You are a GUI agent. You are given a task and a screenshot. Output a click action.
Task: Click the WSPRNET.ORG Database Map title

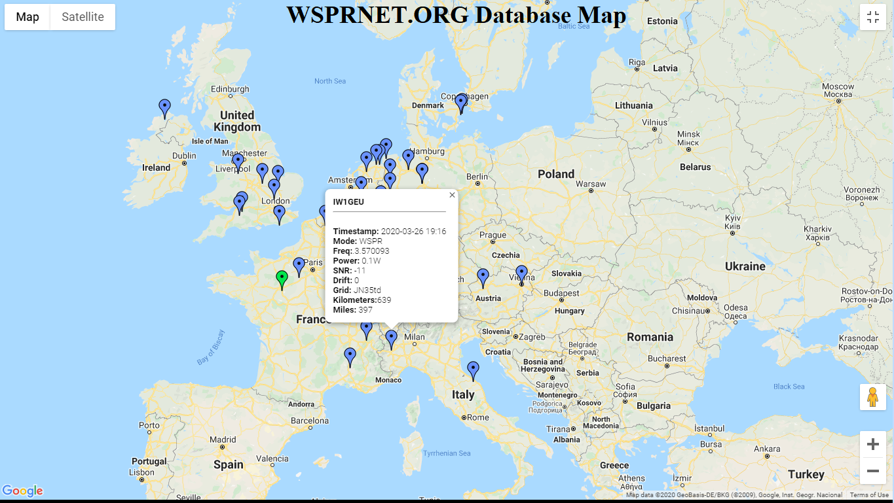click(456, 14)
